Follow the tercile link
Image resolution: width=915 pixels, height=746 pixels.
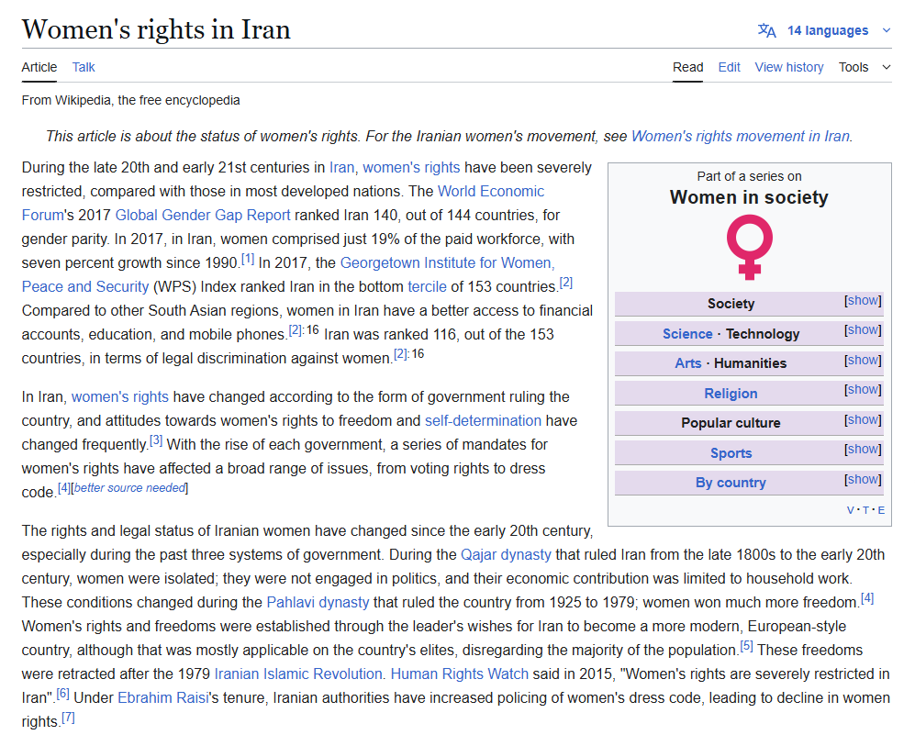point(427,287)
